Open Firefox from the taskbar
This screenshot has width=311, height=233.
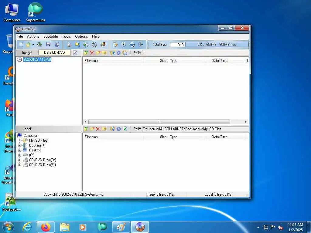(46, 227)
